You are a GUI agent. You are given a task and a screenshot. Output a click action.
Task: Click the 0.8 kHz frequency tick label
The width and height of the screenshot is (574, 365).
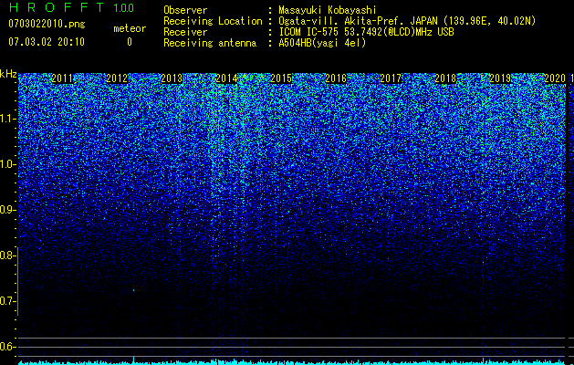pyautogui.click(x=6, y=255)
